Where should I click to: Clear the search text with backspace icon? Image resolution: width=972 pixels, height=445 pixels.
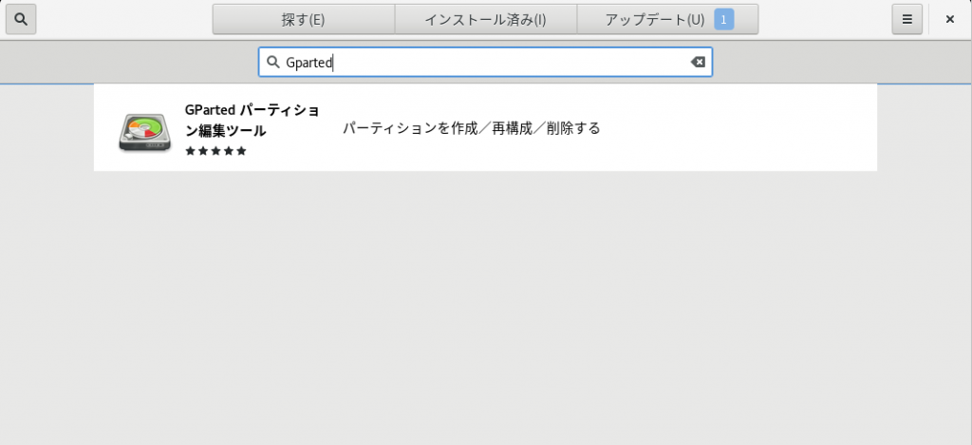(698, 63)
